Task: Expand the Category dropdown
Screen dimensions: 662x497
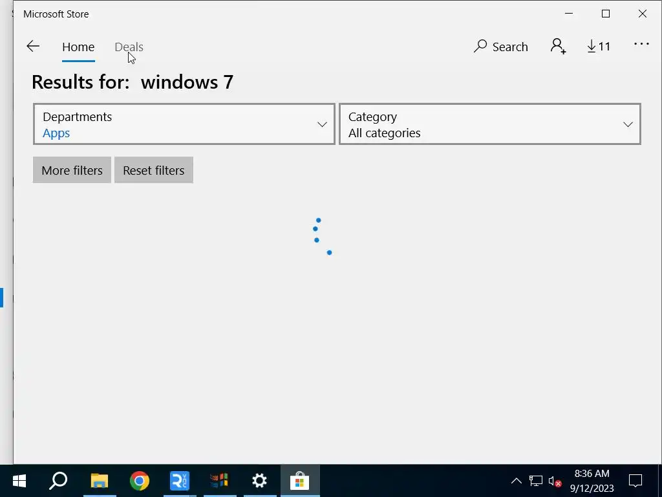Action: pos(490,124)
